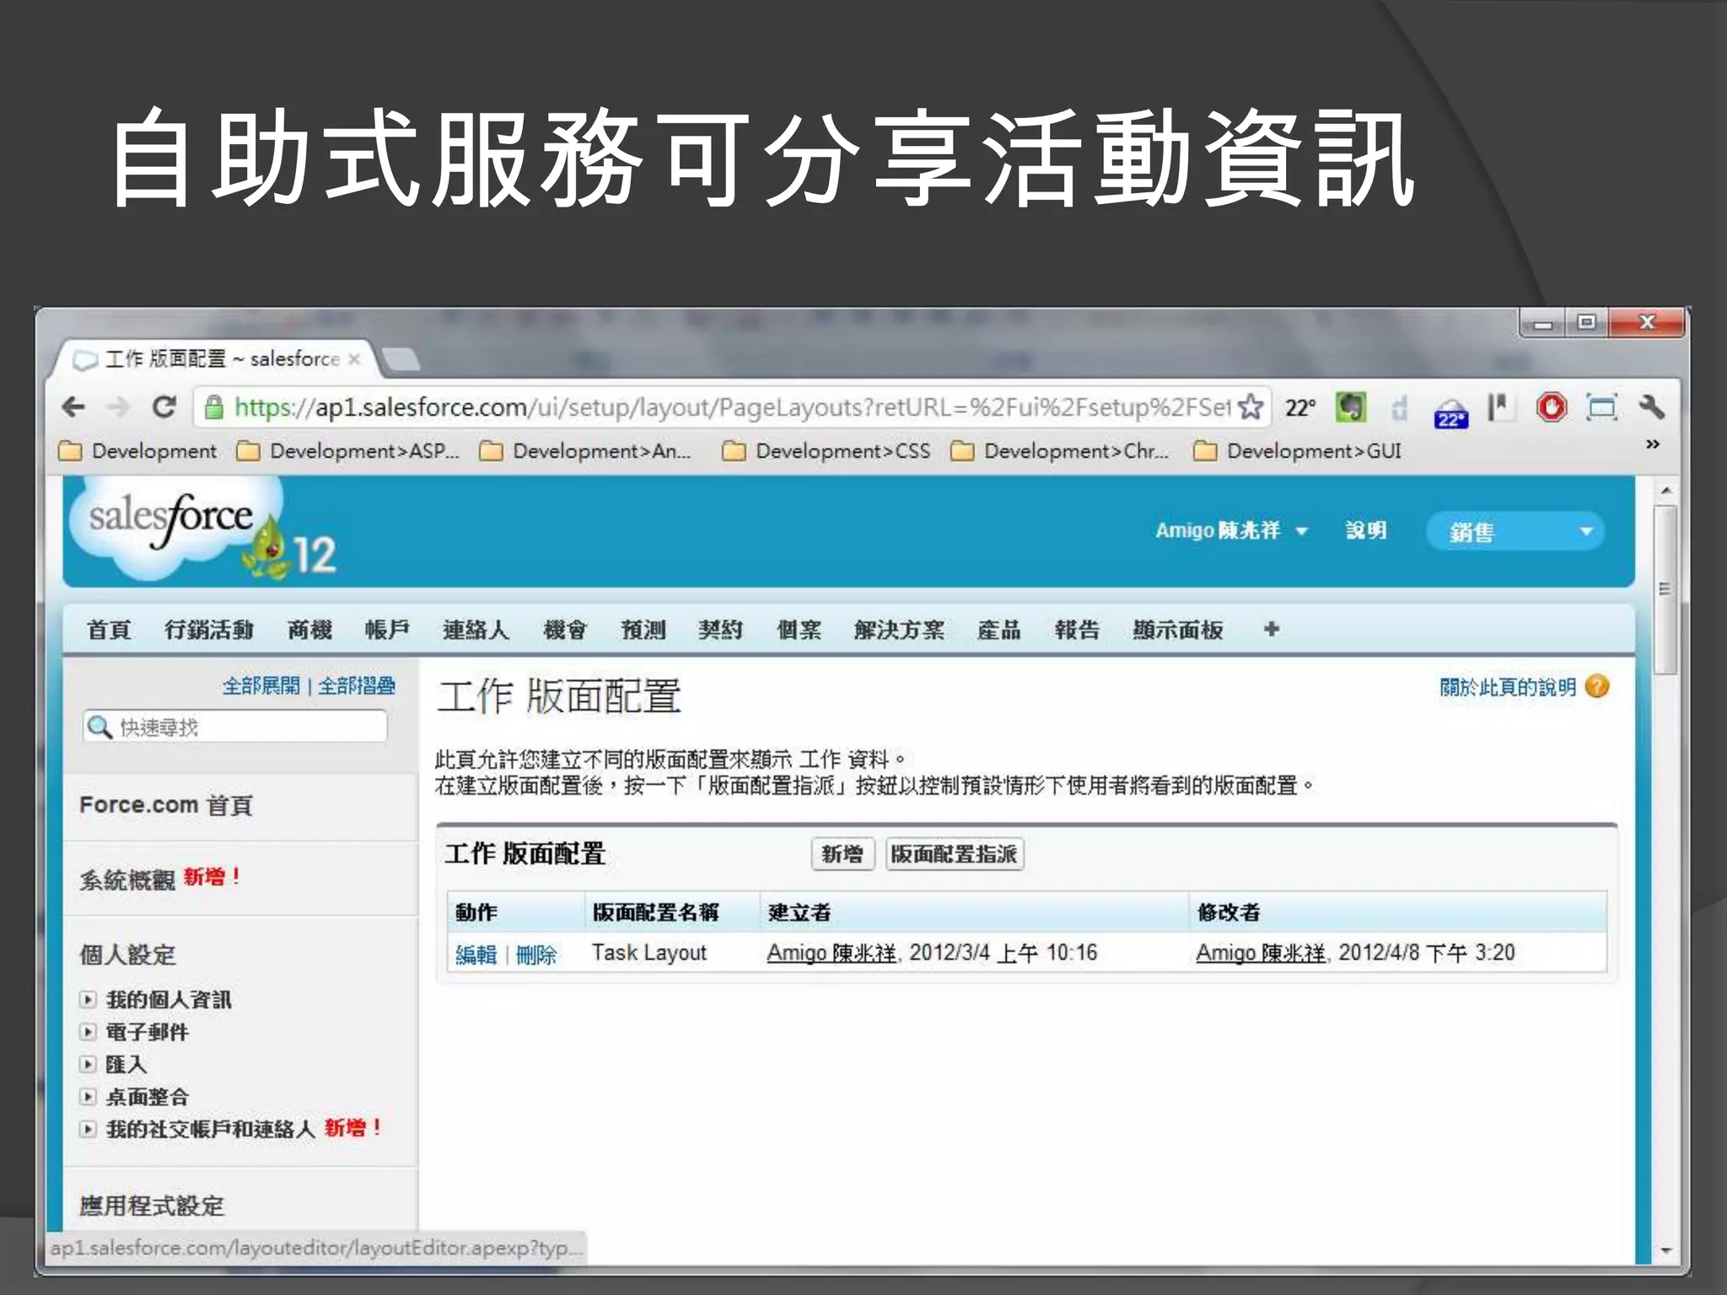Add a tab with the plus icon
The image size is (1727, 1295).
1272,629
